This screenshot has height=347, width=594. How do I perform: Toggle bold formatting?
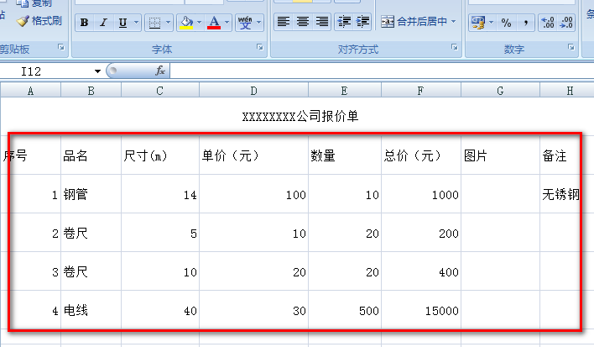click(84, 23)
